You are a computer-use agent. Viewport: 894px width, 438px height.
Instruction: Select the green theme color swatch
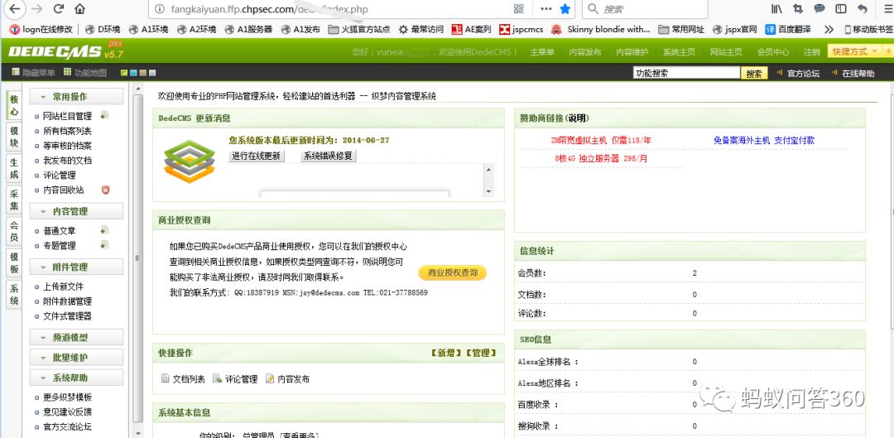coord(125,73)
